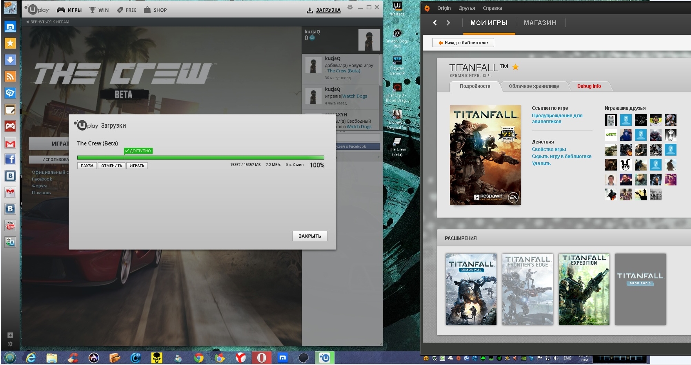Go back with Origin's left arrow

(435, 23)
